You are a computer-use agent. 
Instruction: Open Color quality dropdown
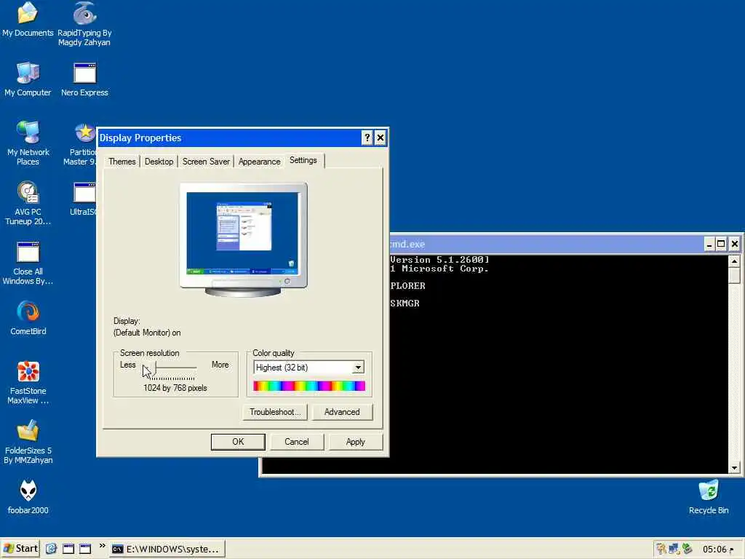pyautogui.click(x=358, y=368)
